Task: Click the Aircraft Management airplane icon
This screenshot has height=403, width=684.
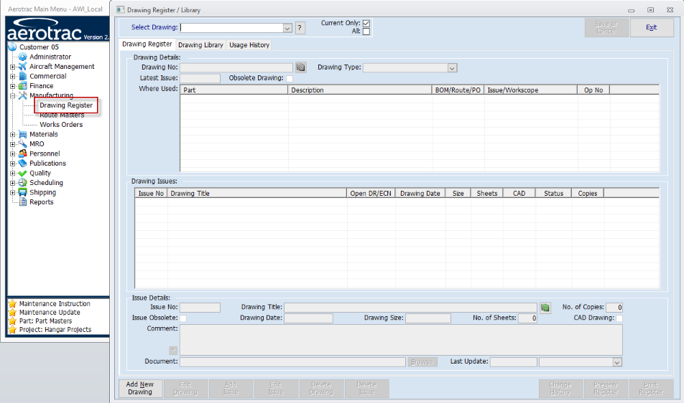Action: (x=22, y=67)
